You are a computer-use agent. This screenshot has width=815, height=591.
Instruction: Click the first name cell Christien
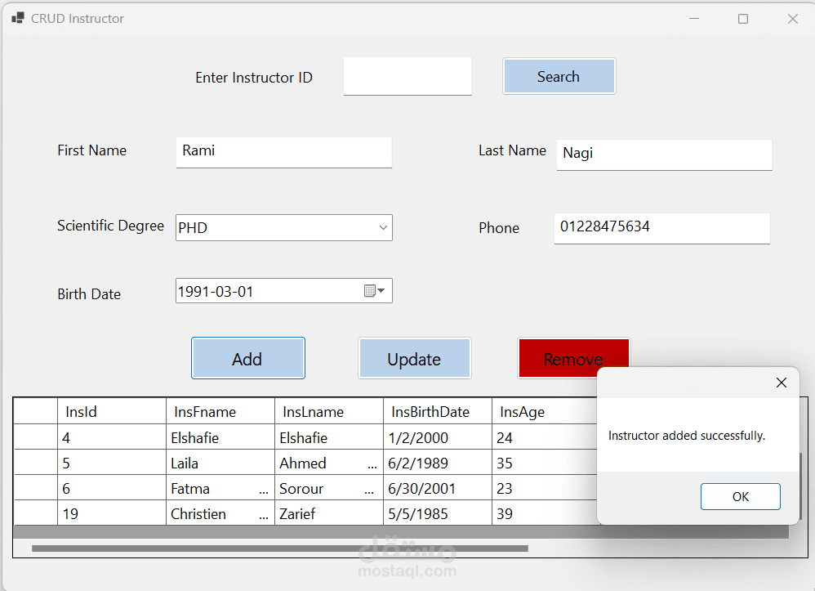coord(220,513)
